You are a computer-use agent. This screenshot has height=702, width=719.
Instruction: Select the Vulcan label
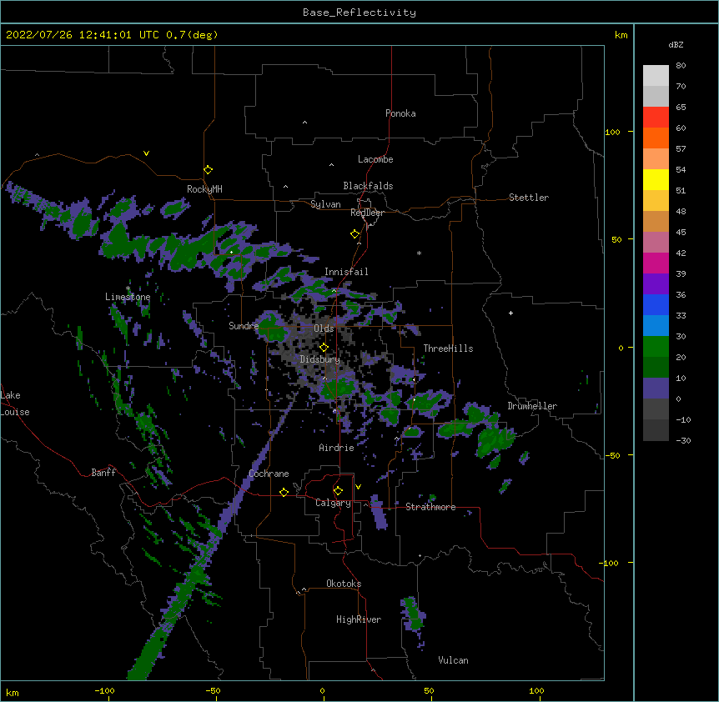coord(453,660)
